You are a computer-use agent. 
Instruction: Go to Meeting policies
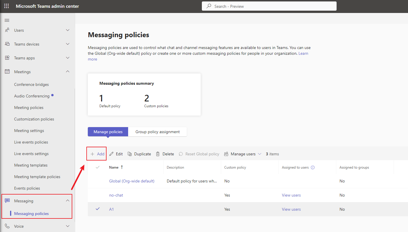(x=29, y=107)
